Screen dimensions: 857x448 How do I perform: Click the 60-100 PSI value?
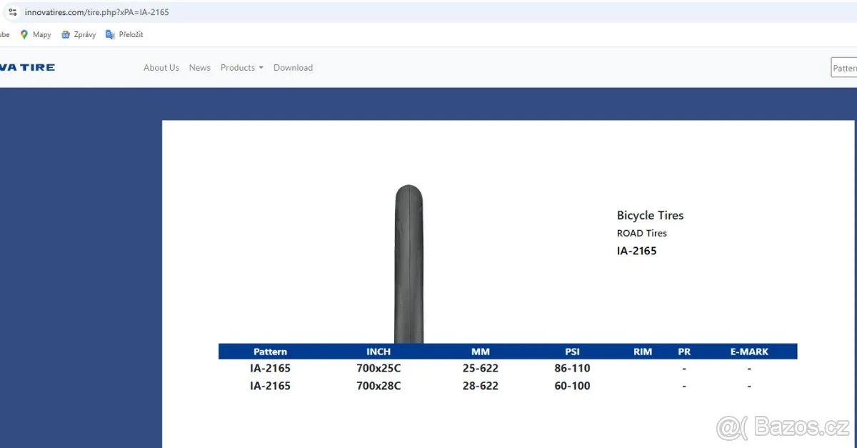tap(572, 386)
